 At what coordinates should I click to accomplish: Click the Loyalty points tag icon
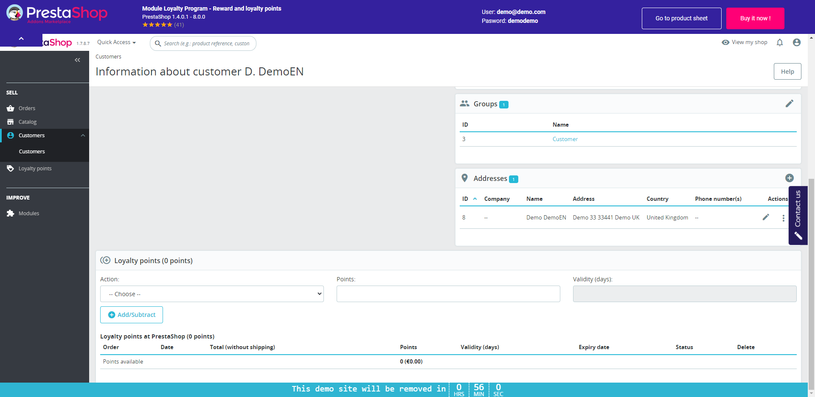pos(11,169)
